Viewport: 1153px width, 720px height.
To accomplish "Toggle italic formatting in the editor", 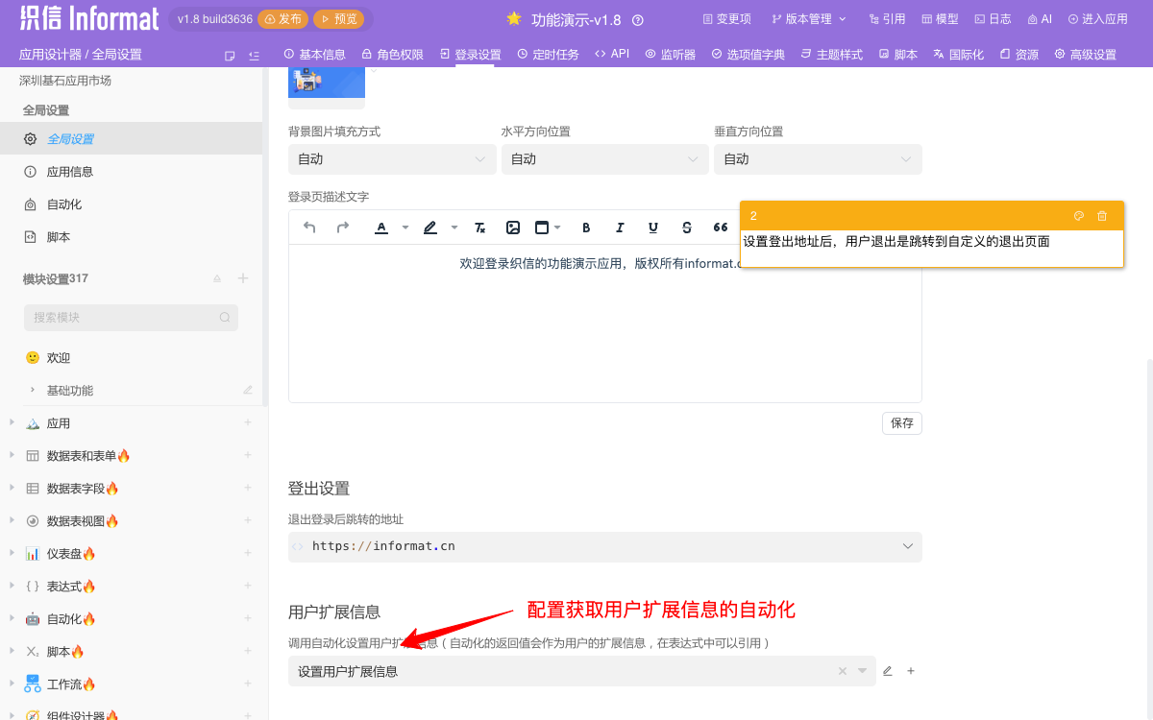I will [x=620, y=228].
